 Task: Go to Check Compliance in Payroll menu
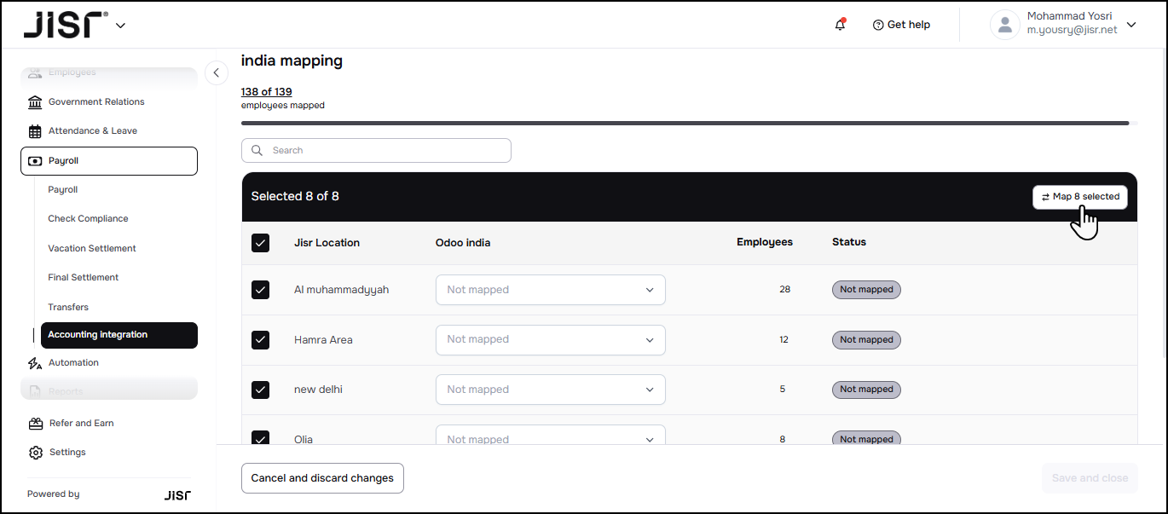coord(88,219)
